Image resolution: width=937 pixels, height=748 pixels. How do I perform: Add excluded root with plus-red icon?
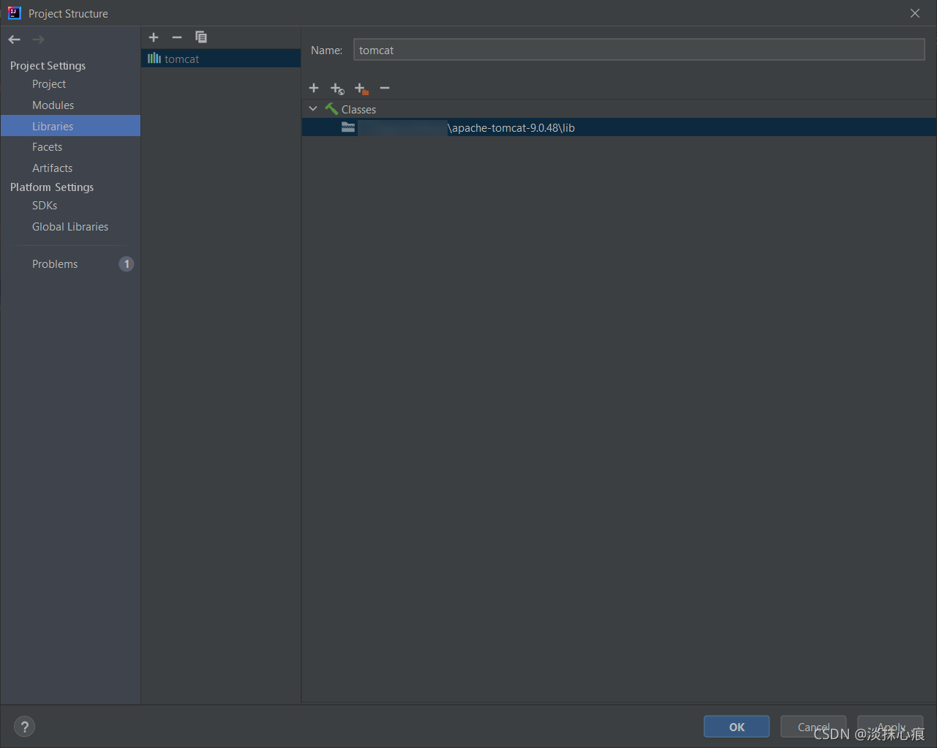tap(361, 89)
